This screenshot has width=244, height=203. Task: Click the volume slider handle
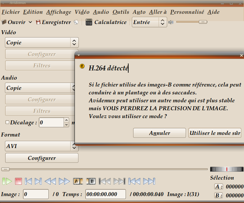203,22
